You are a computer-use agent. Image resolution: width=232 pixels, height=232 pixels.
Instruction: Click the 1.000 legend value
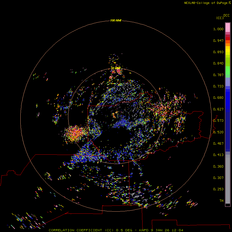[x=218, y=29]
